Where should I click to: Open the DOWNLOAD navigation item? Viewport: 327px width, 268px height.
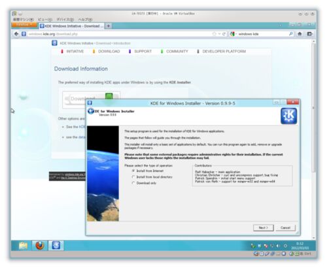107,52
